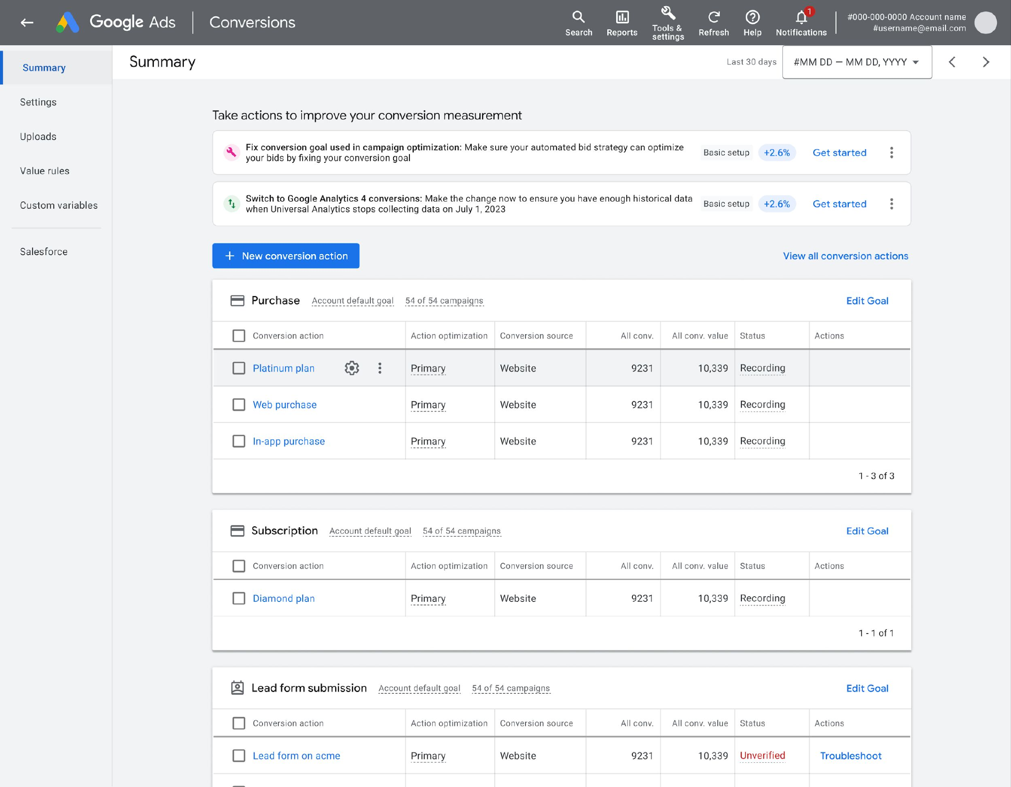This screenshot has width=1011, height=787.
Task: Open the Web purchase conversion action
Action: click(284, 404)
